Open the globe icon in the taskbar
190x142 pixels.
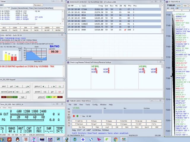(x=66, y=139)
